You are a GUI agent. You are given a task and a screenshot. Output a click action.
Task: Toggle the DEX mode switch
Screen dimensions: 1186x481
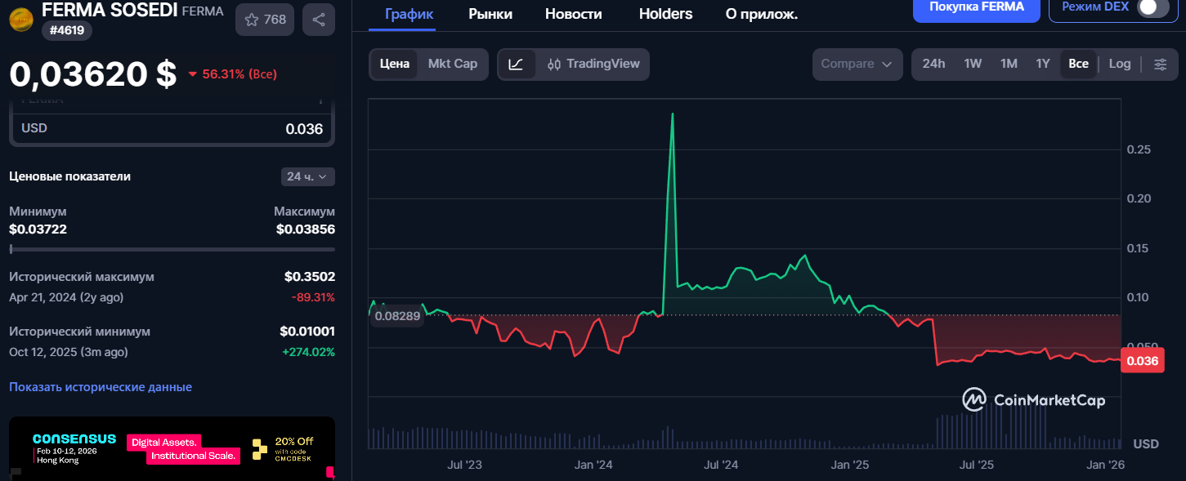[x=1152, y=7]
